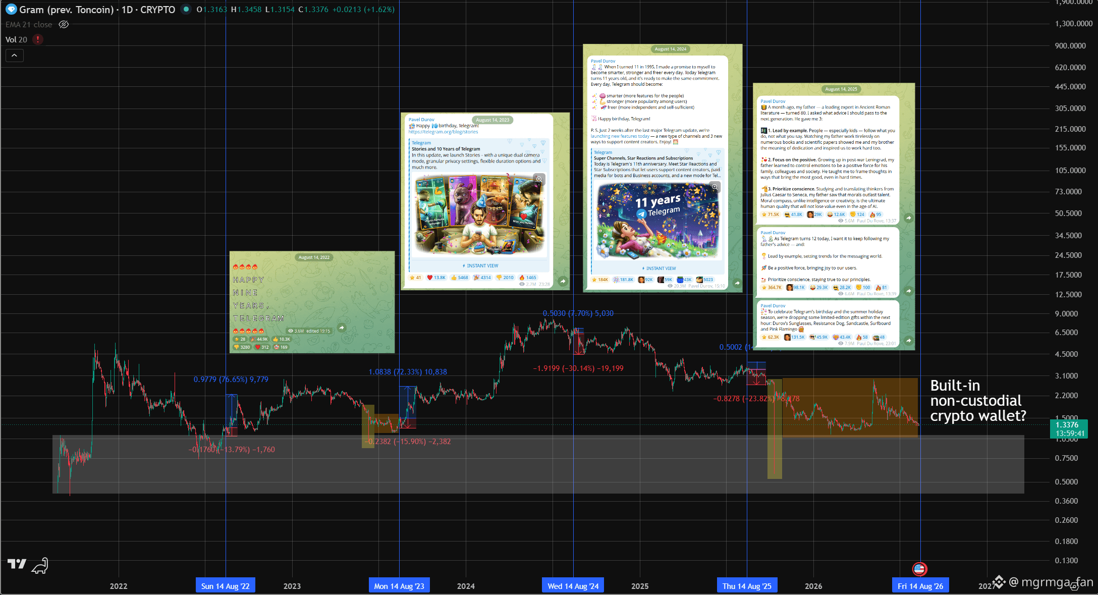Click INSTANT VIEW under Stories and 10 Years

(480, 266)
